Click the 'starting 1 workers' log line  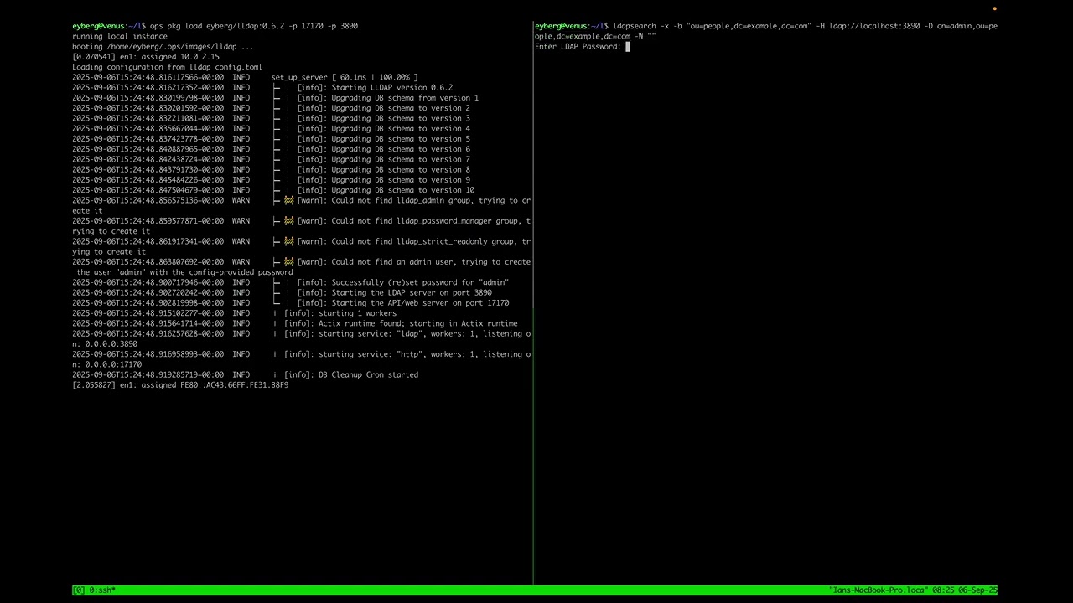point(357,313)
